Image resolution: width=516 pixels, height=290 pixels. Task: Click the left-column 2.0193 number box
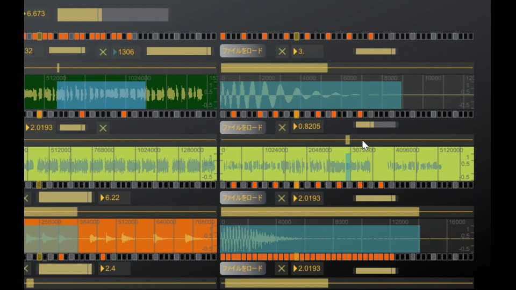(39, 128)
